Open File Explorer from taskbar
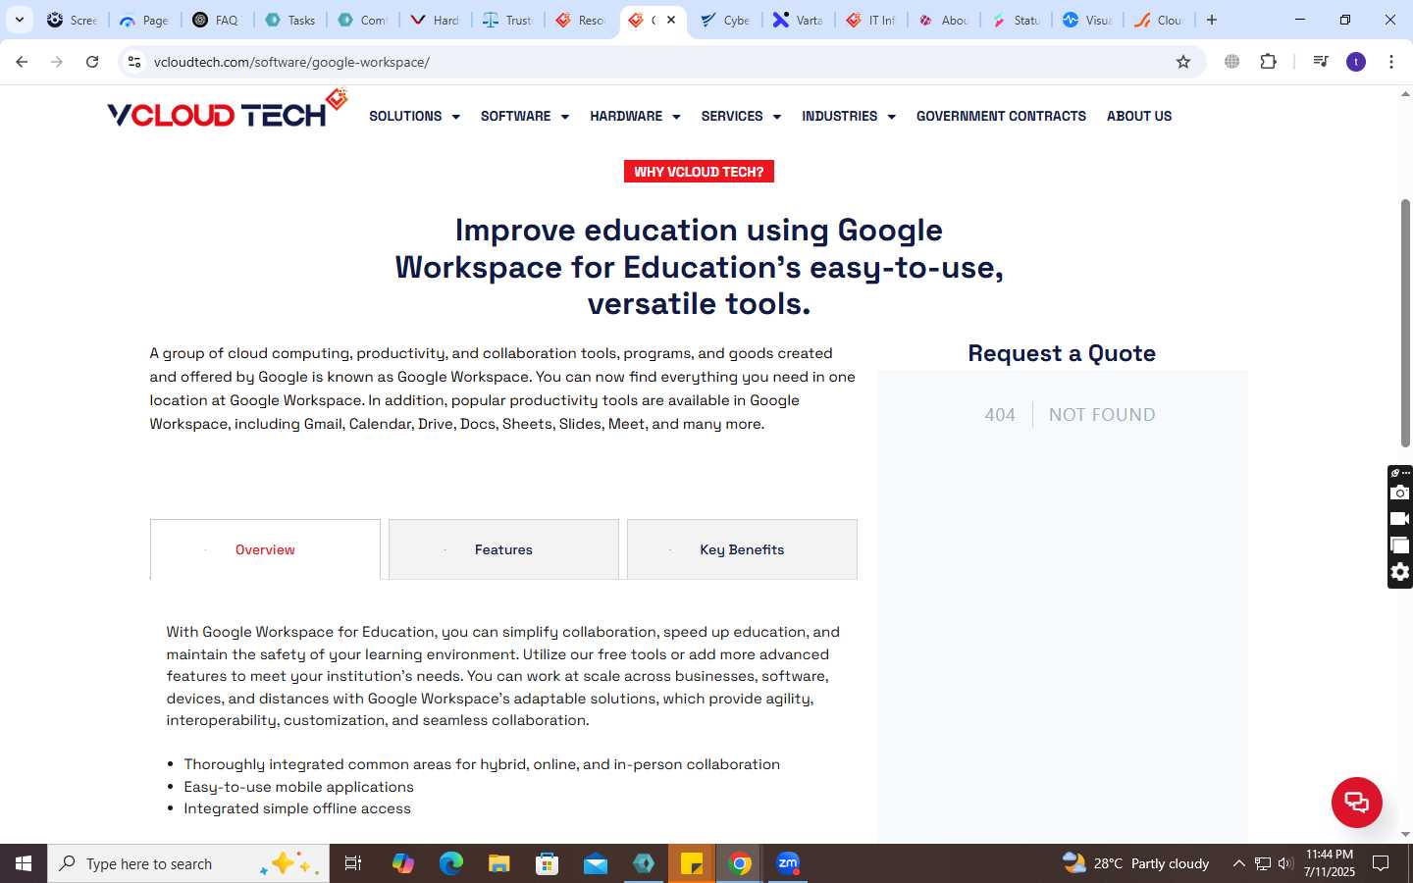Viewport: 1413px width, 883px height. click(x=499, y=863)
